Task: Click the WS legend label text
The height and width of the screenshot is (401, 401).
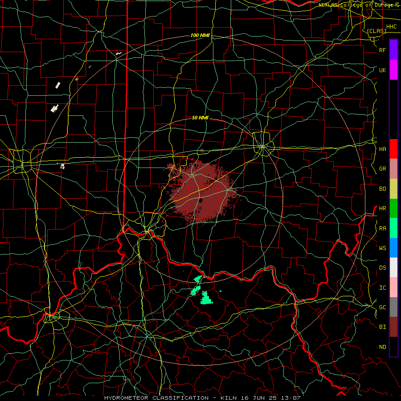Action: coord(383,248)
